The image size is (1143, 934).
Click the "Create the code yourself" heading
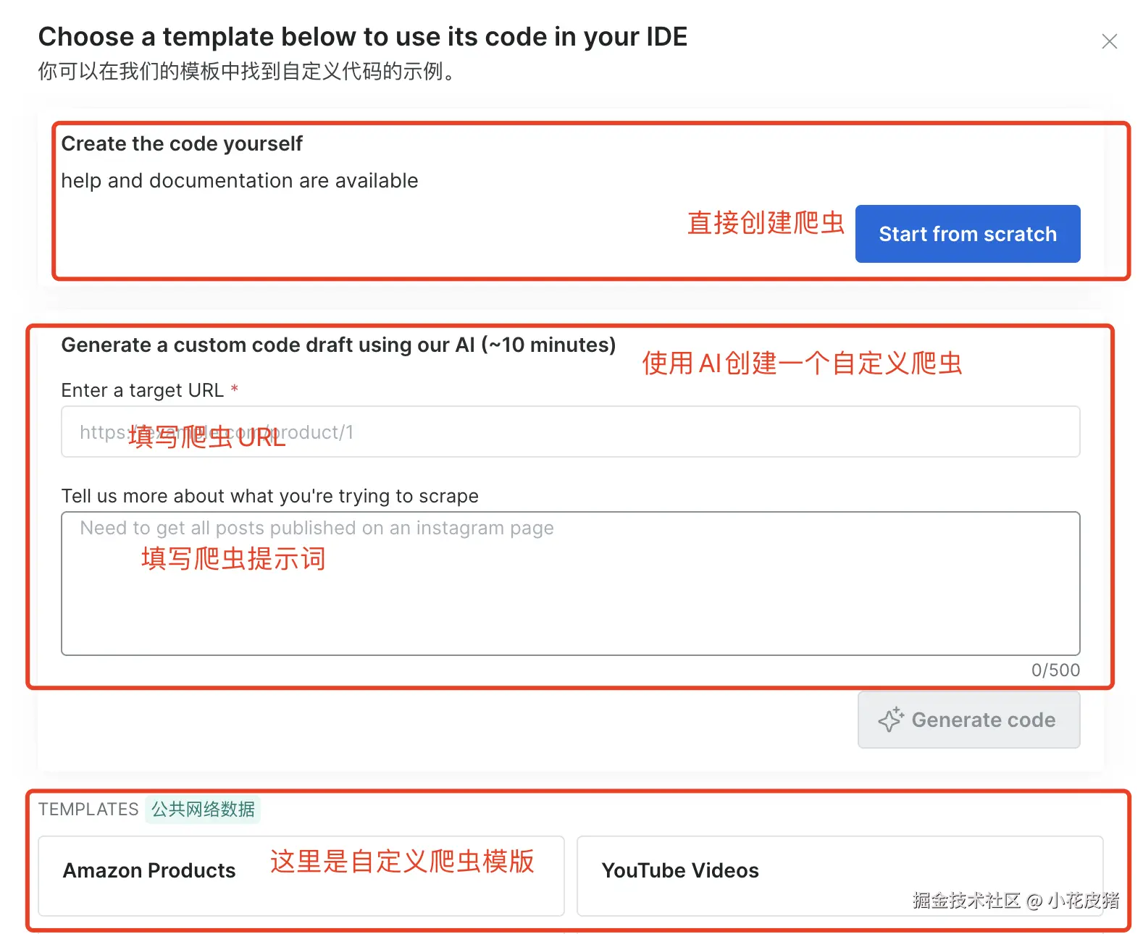click(182, 143)
